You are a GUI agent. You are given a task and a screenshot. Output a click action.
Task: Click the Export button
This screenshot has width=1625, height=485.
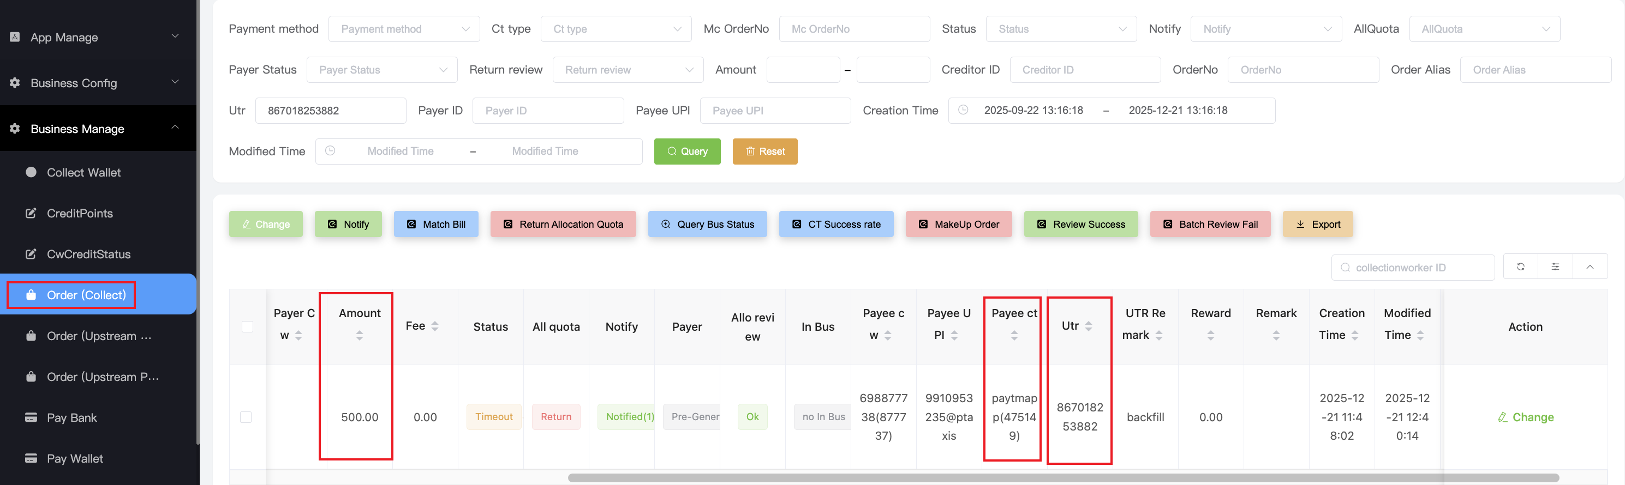(x=1317, y=224)
